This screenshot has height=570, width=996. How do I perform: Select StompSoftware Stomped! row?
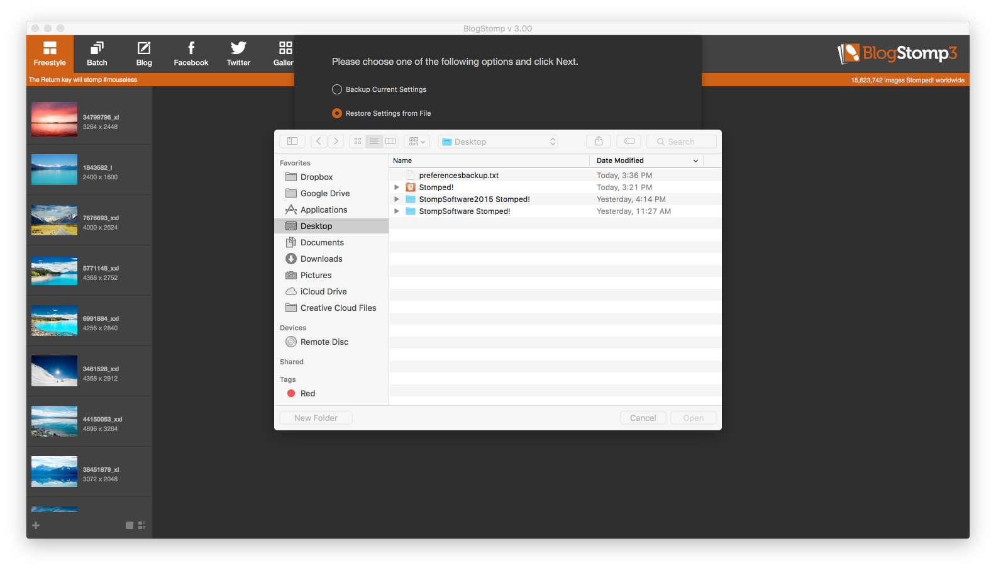(555, 211)
